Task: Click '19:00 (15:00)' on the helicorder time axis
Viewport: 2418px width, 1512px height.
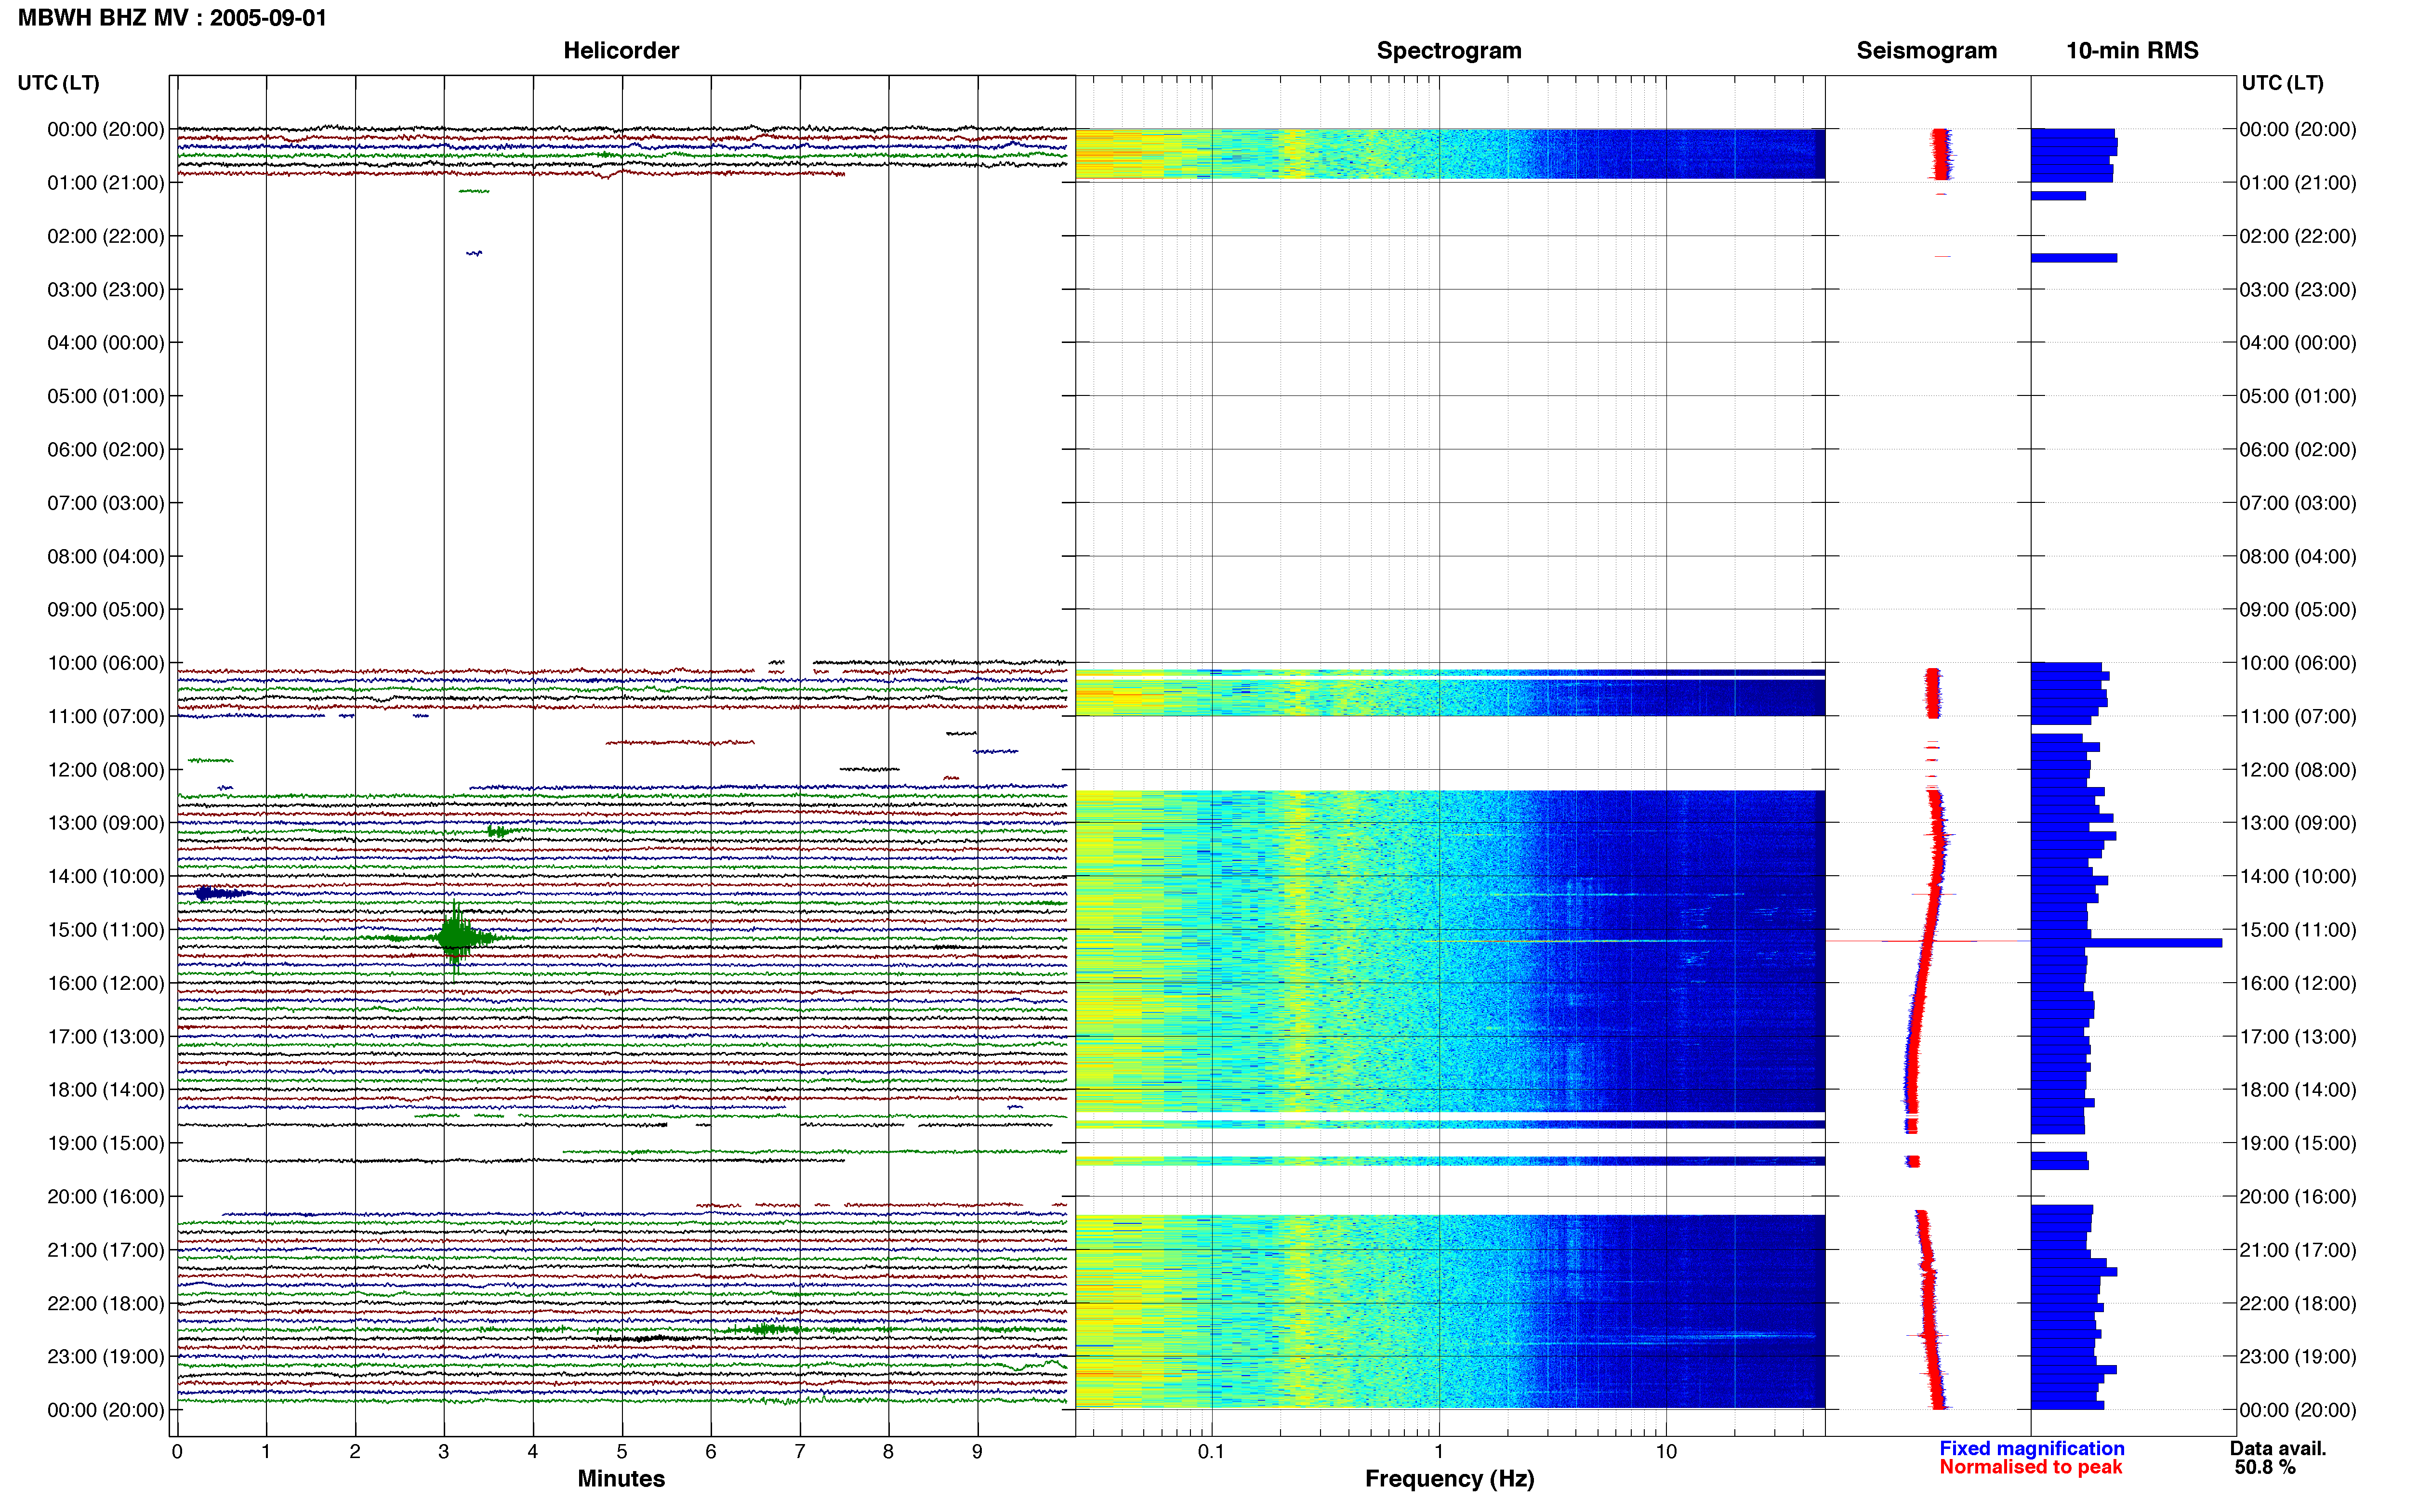Action: pyautogui.click(x=106, y=1143)
